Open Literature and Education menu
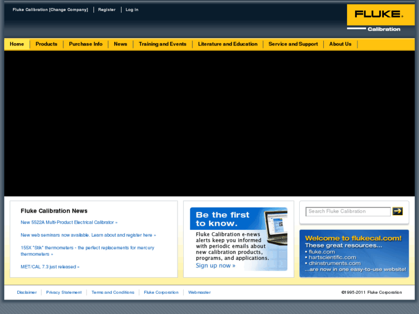Viewport: 419px width, 314px height. [228, 44]
